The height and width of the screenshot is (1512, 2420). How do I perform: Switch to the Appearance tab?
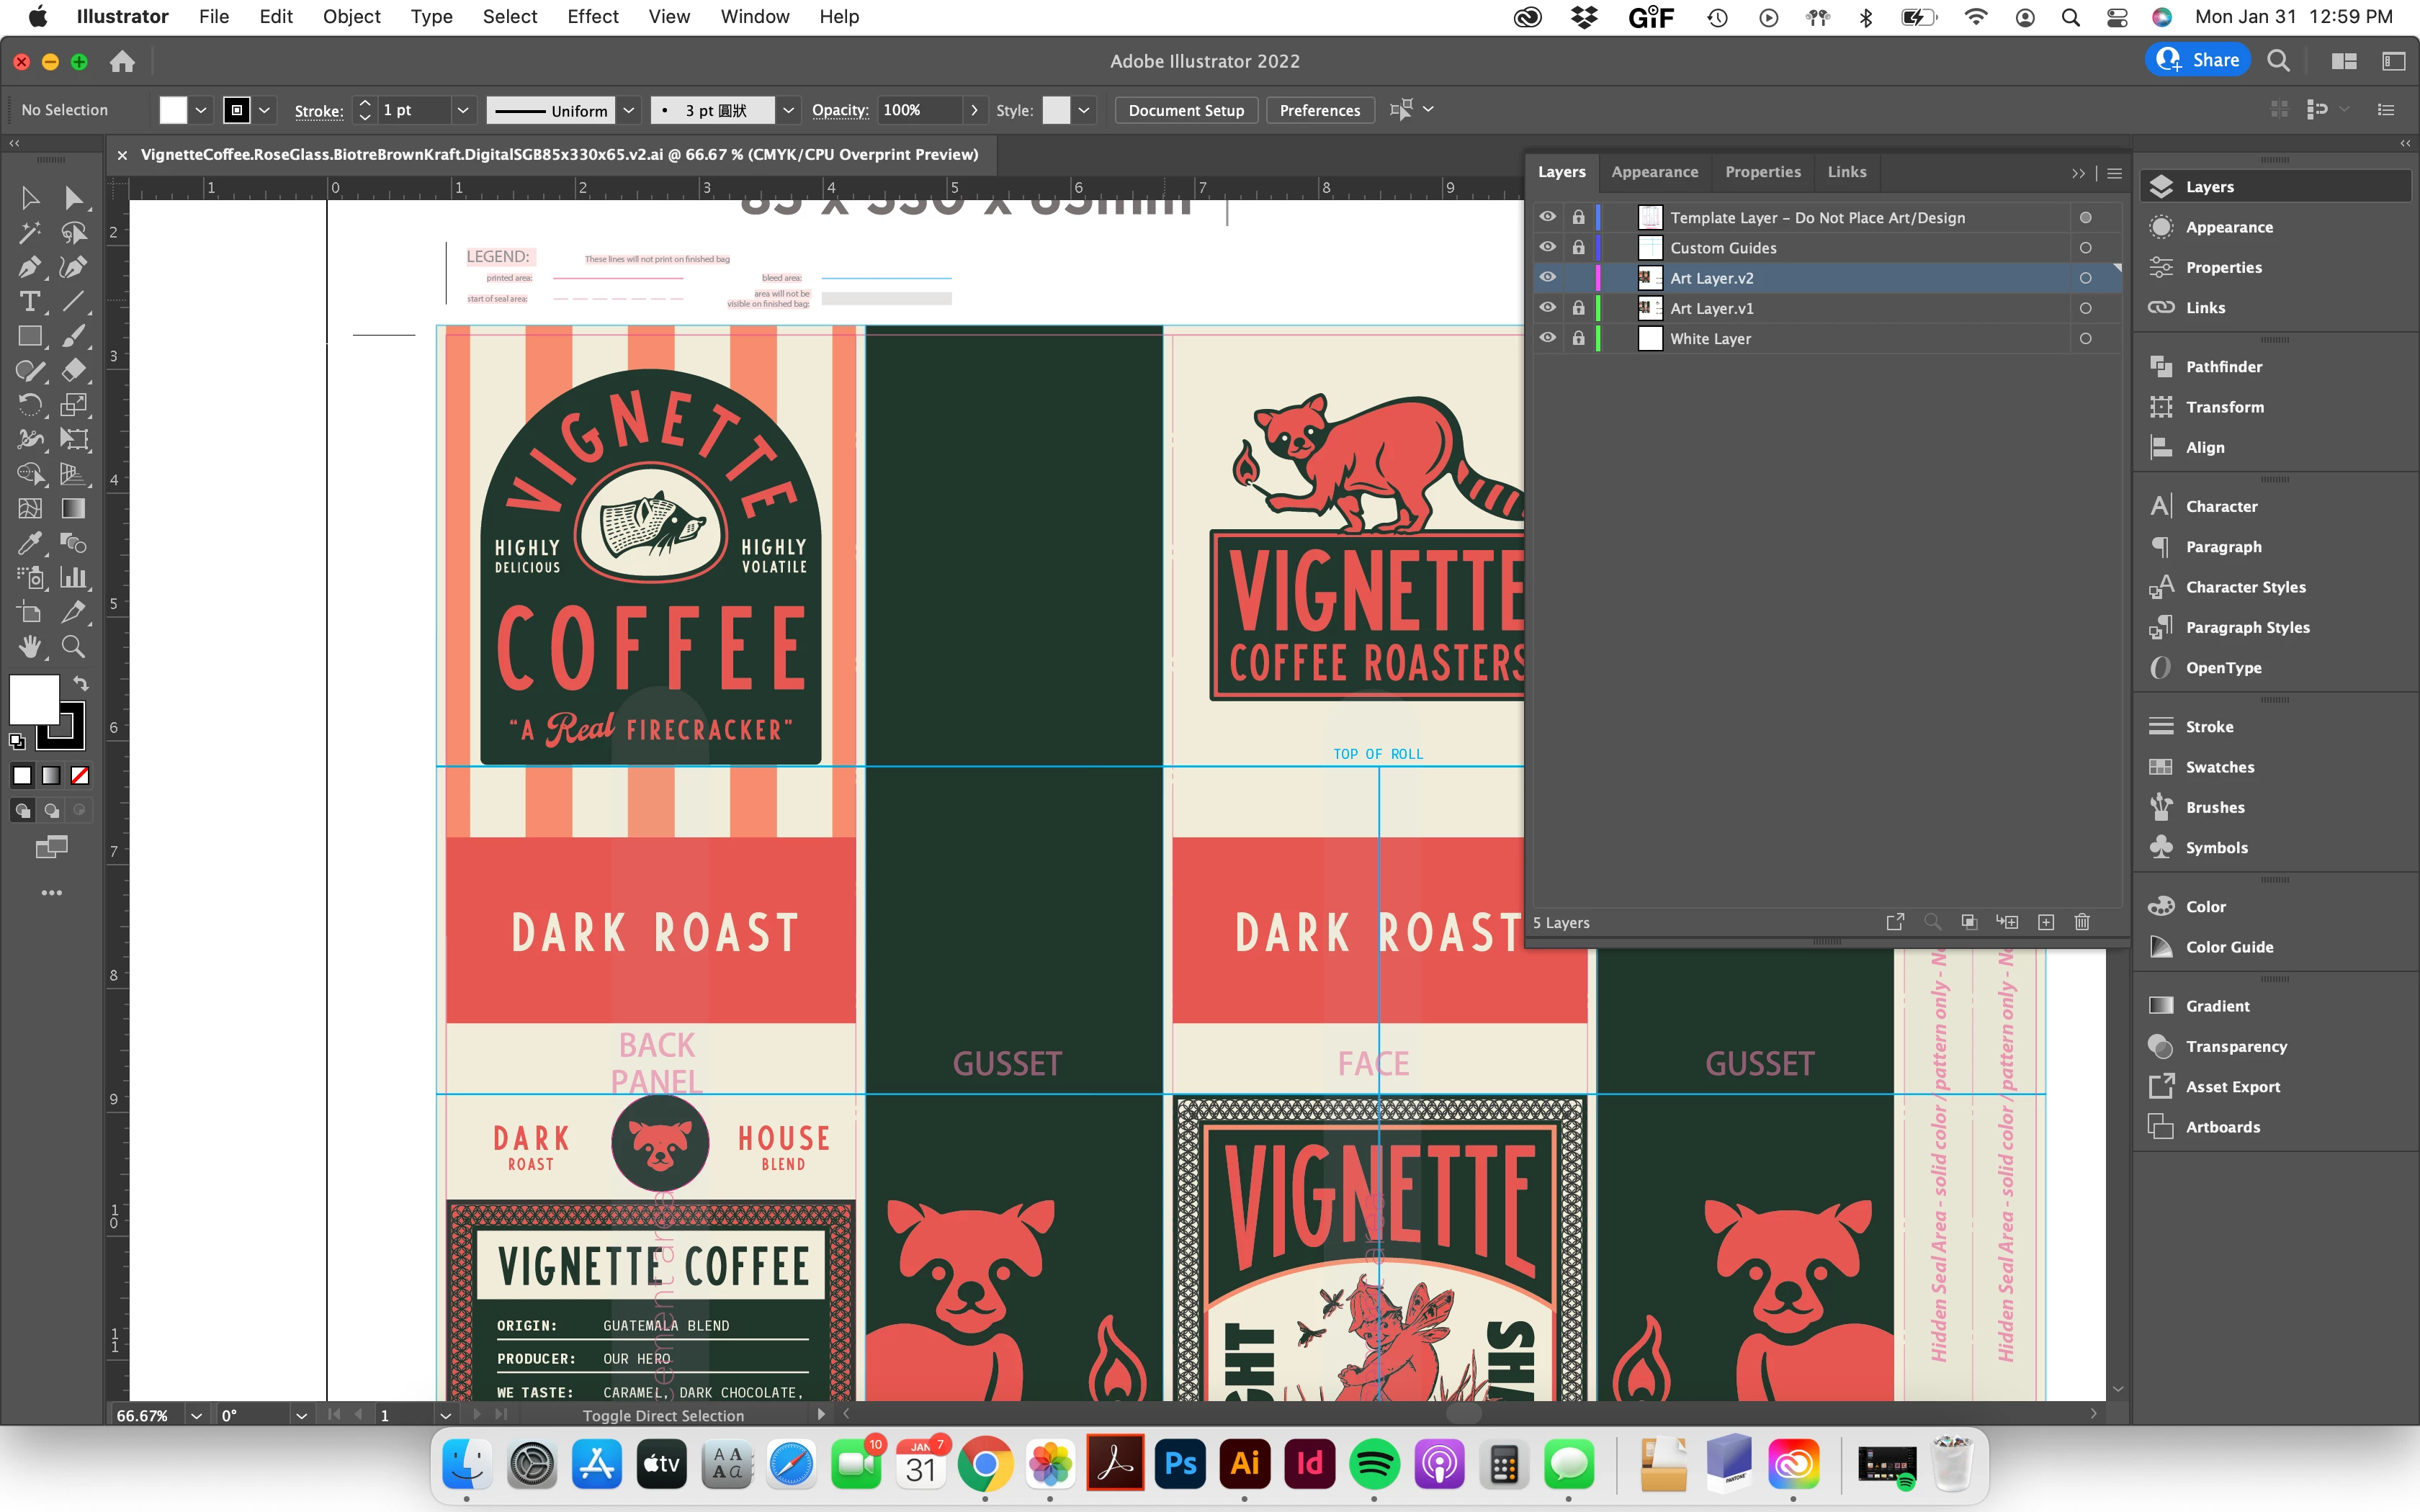click(x=1654, y=172)
